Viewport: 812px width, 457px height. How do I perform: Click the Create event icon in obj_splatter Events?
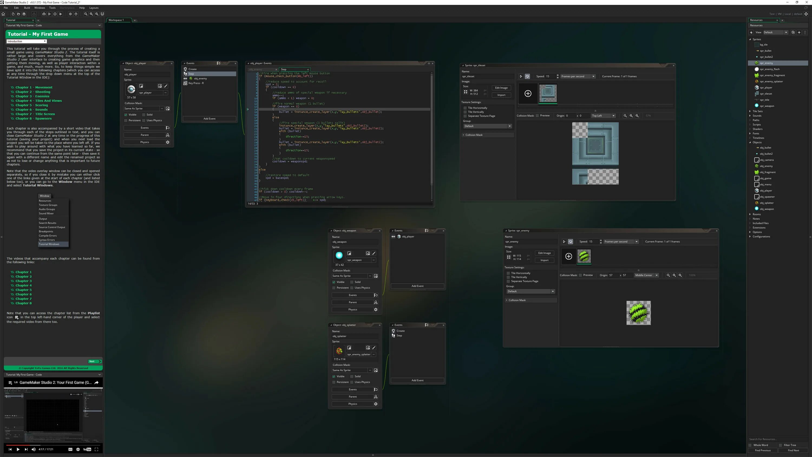[393, 331]
